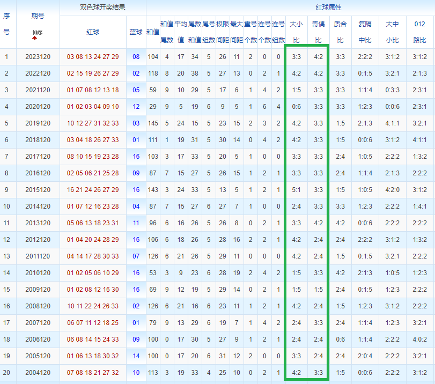Image resolution: width=435 pixels, height=384 pixels.
Task: Click the 5:1 大小比 value in row 9
Action: point(296,190)
